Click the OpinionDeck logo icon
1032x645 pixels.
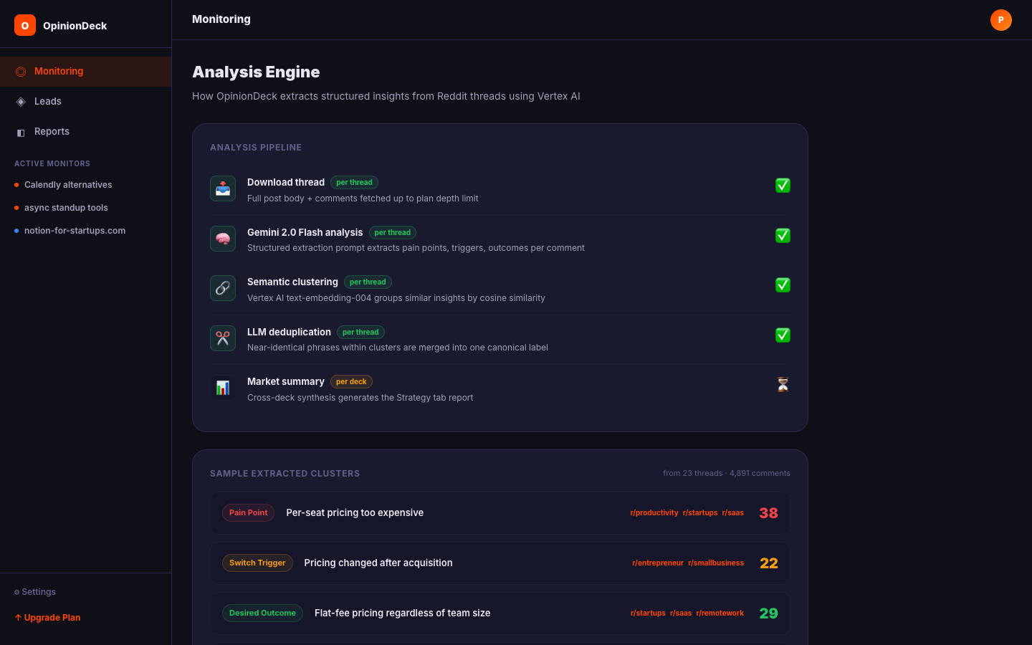[x=24, y=25]
